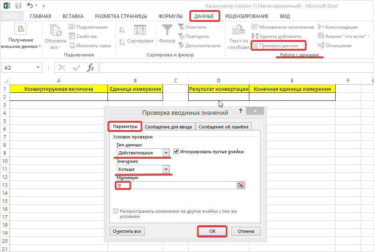The height and width of the screenshot is (252, 374).
Task: Click the Save icon in quick access toolbar
Action: (18, 6)
